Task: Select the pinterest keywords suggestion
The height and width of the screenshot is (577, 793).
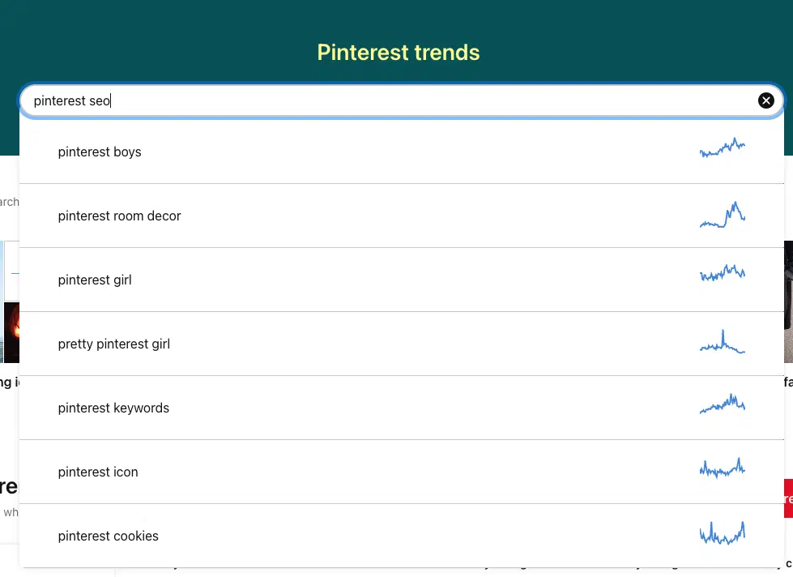Action: tap(402, 408)
